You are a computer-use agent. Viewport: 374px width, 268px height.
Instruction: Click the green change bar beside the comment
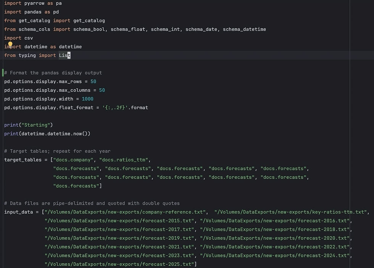pos(3,72)
